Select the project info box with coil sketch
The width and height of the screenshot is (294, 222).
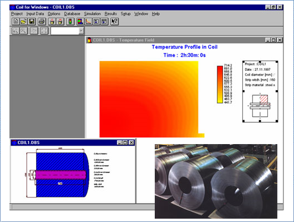pyautogui.click(x=260, y=91)
